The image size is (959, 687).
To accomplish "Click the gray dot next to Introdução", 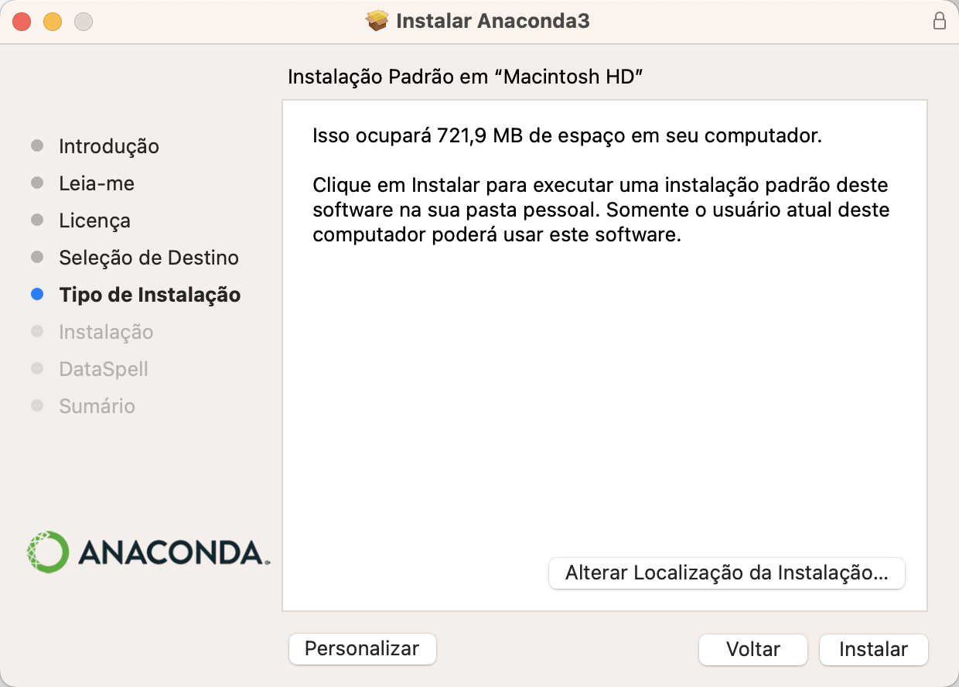I will click(37, 145).
